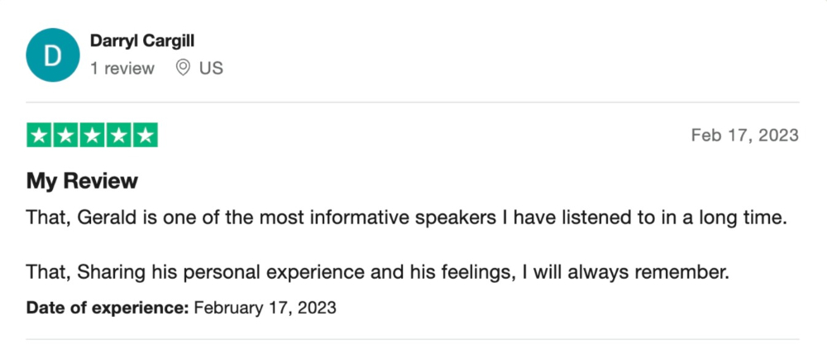Screen dimensions: 827x345
Task: Click the first green rating star
Action: (x=40, y=136)
